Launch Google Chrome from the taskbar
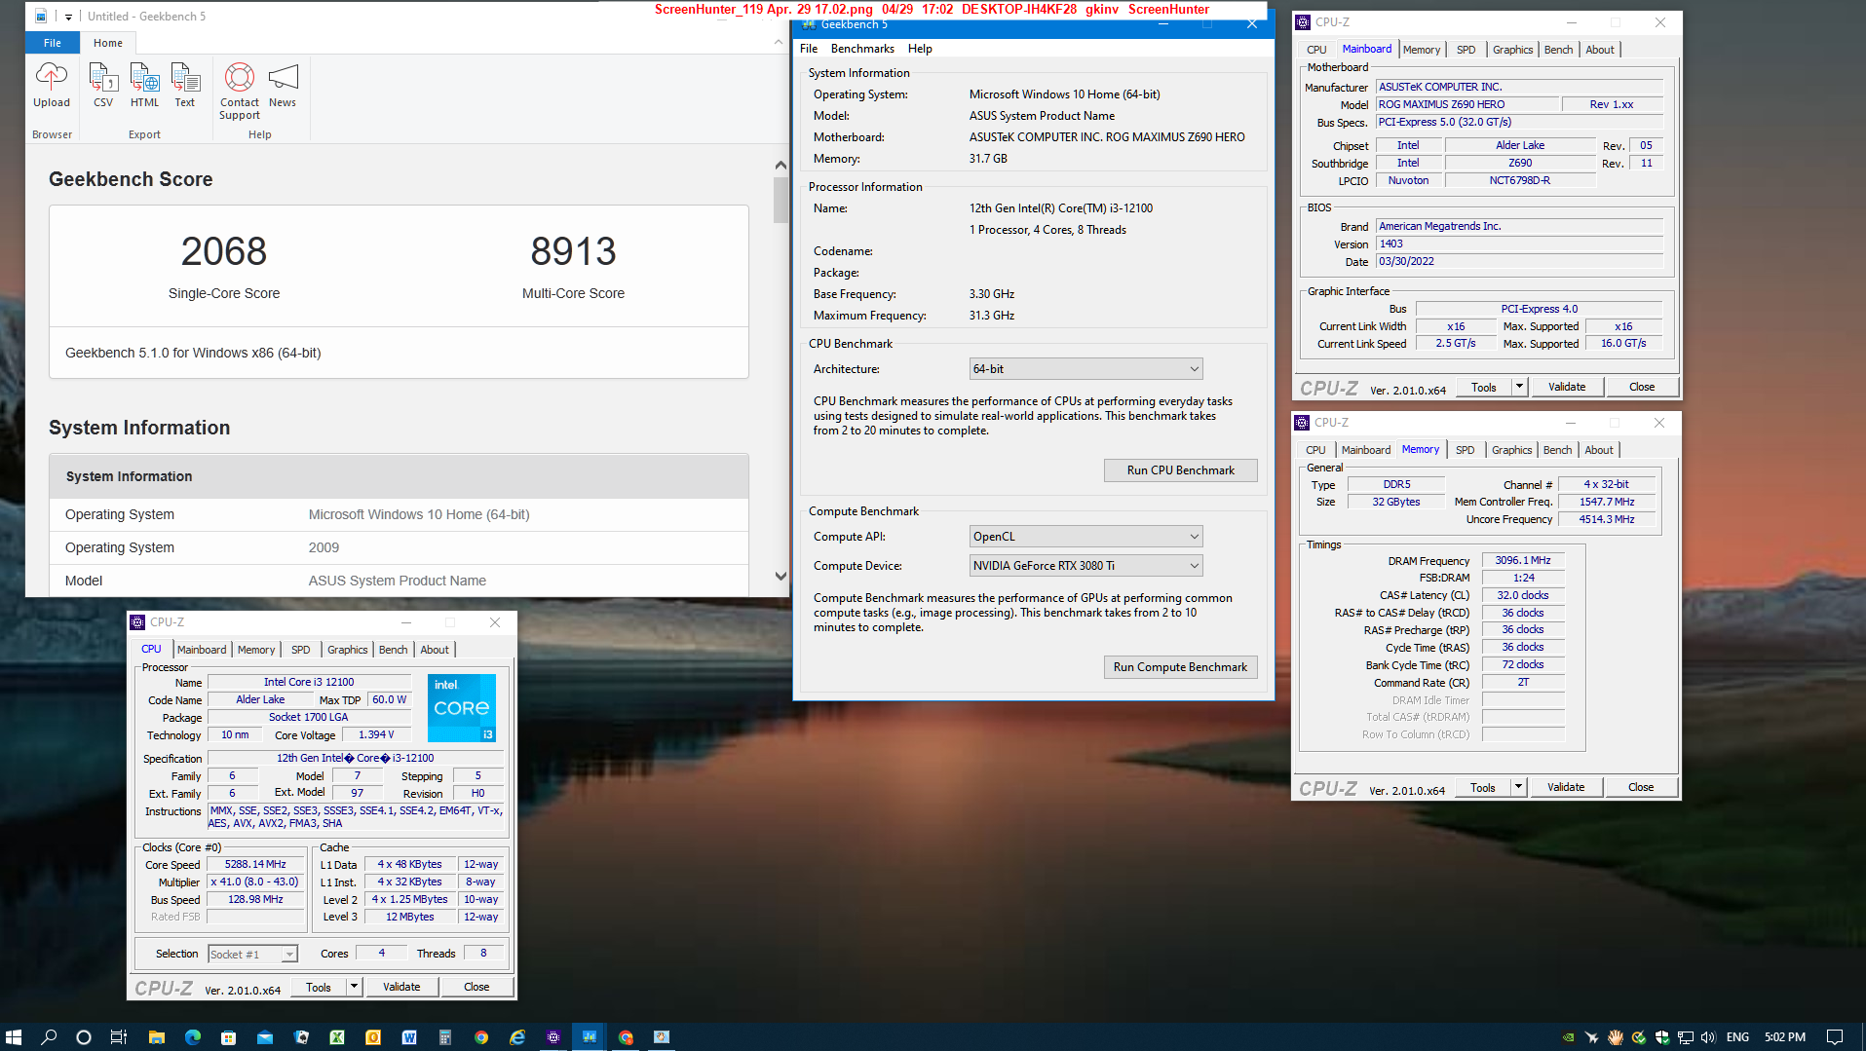 pyautogui.click(x=480, y=1036)
